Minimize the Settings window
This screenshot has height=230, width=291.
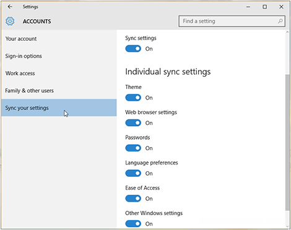tap(248, 7)
